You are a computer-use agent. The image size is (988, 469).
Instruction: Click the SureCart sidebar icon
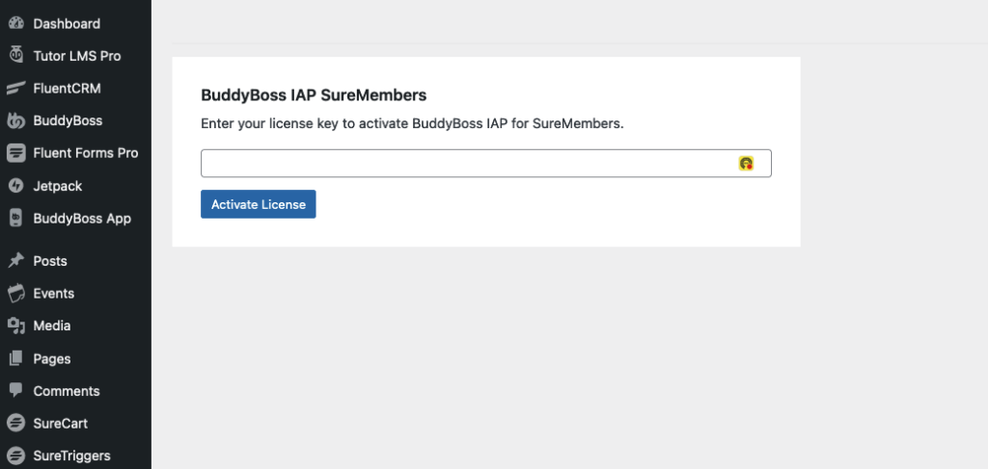pyautogui.click(x=15, y=424)
